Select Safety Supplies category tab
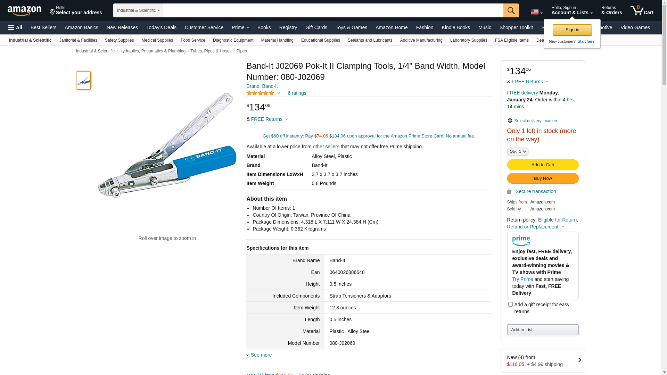The height and width of the screenshot is (375, 667). (119, 40)
